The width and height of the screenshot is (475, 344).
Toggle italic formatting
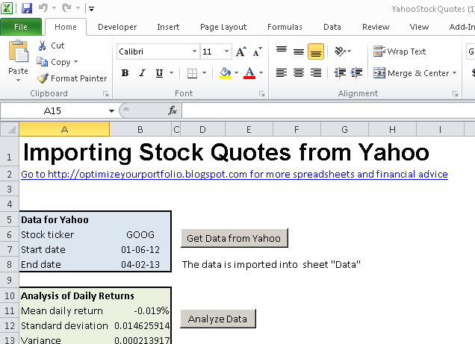141,73
